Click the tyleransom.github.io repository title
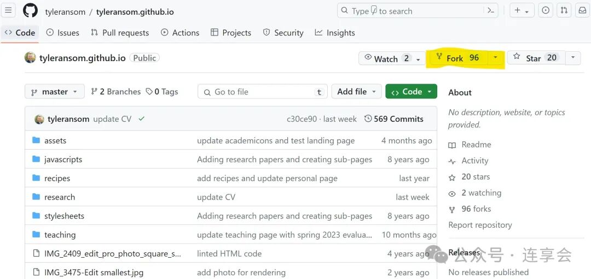The height and width of the screenshot is (279, 591). [82, 58]
